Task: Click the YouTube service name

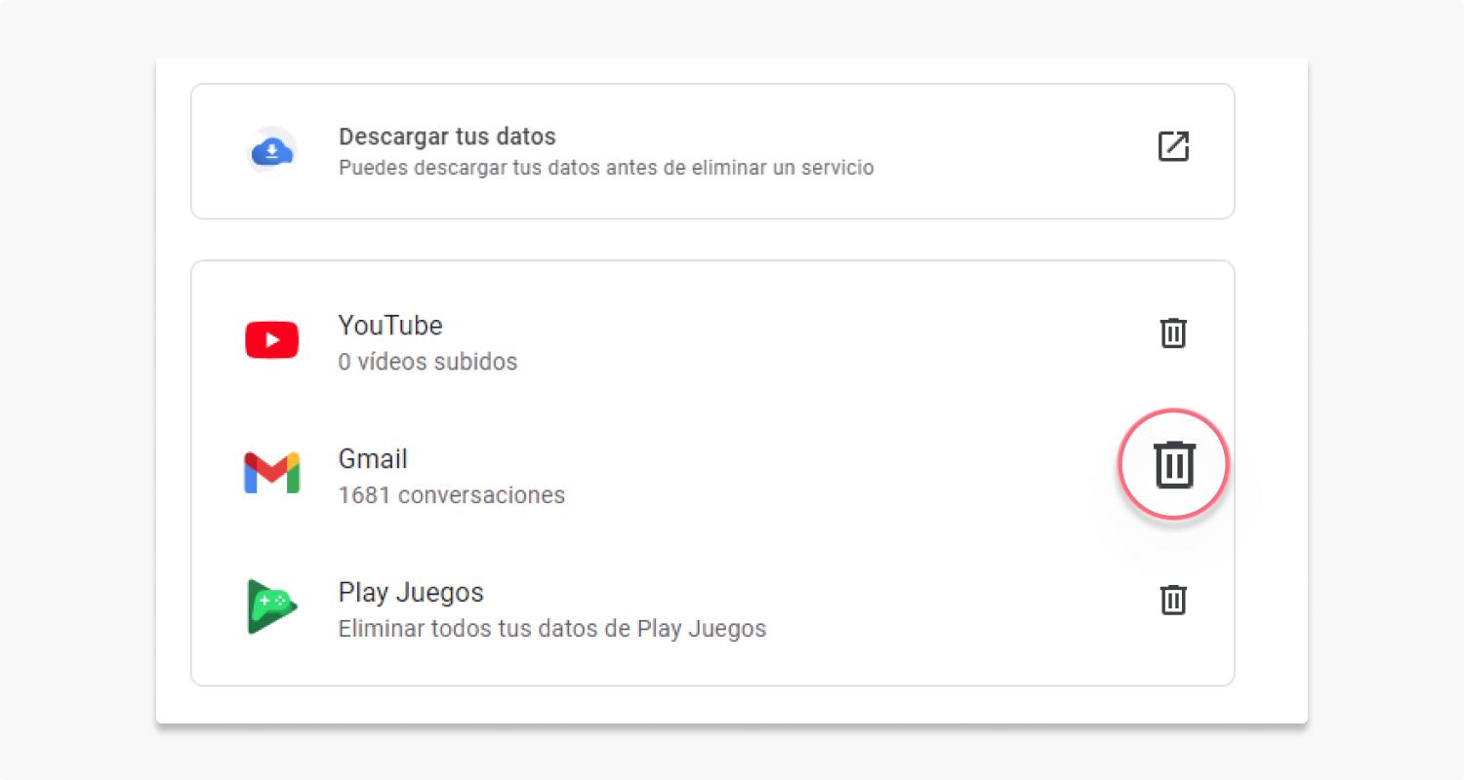Action: 390,325
